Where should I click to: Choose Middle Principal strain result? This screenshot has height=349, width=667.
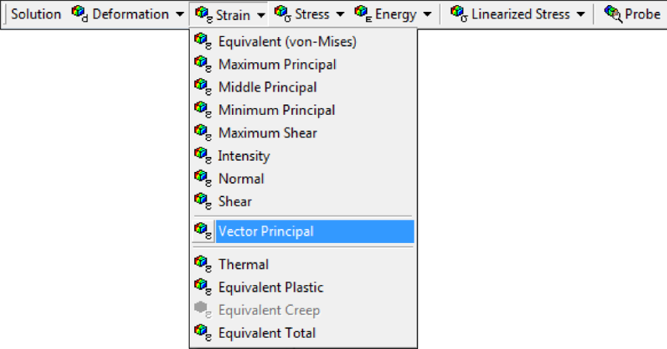(x=268, y=87)
